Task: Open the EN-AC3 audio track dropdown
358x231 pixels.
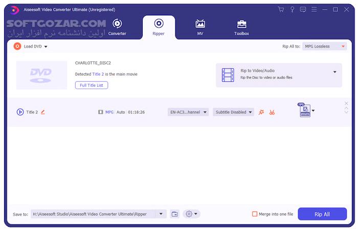Action: (x=188, y=112)
